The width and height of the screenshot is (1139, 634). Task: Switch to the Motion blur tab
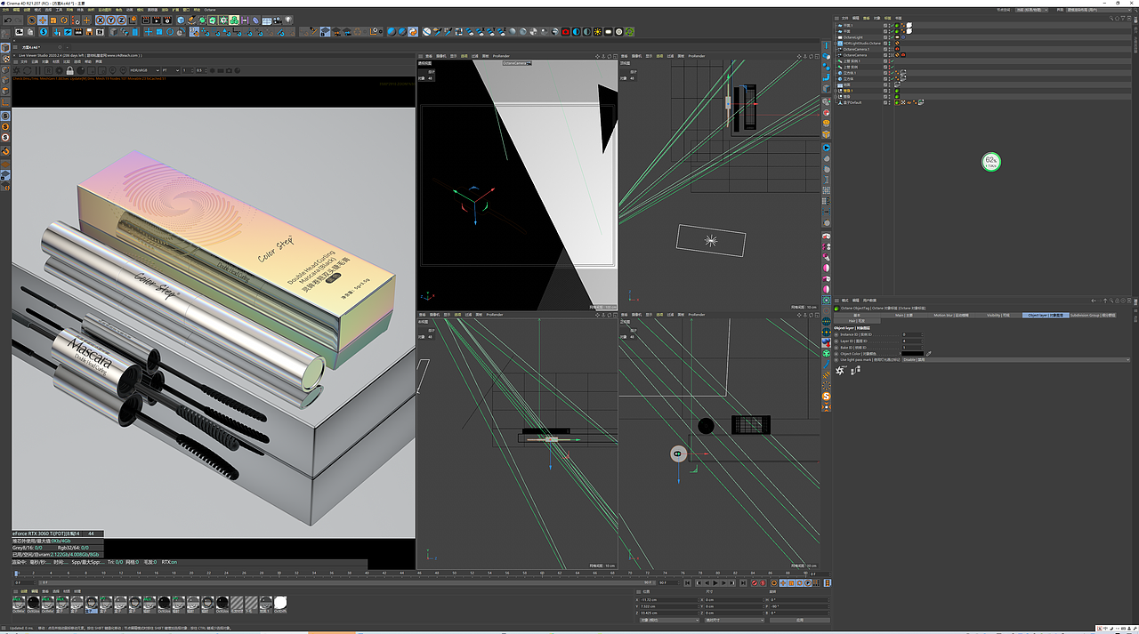(x=951, y=315)
